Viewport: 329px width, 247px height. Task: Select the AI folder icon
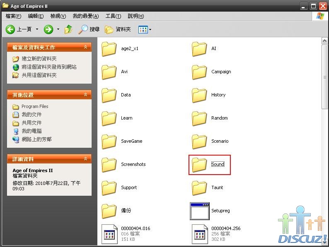[199, 49]
